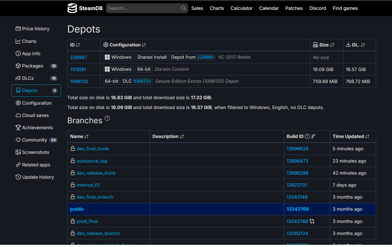This screenshot has width=392, height=247.
Task: Sort branches by Name sort arrows
Action: [x=87, y=136]
